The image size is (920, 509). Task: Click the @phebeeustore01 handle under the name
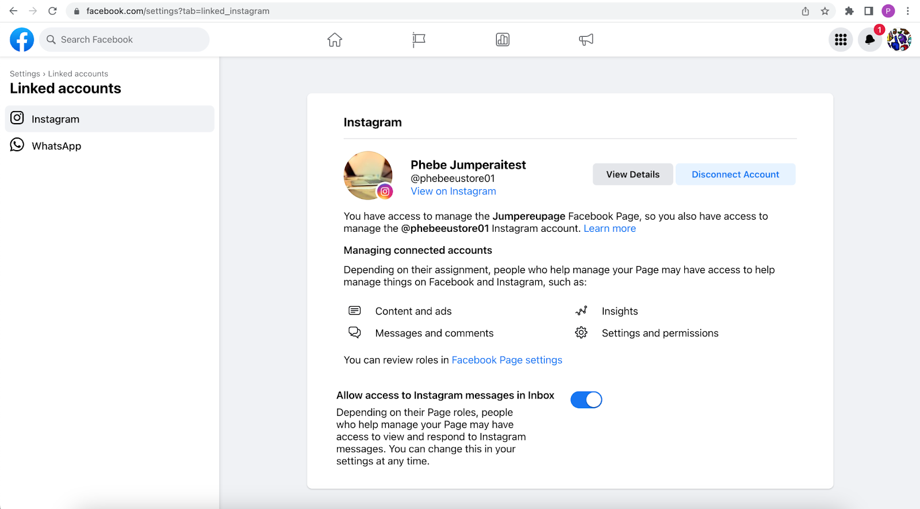[453, 178]
